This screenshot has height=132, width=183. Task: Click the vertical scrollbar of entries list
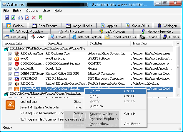[178, 71]
